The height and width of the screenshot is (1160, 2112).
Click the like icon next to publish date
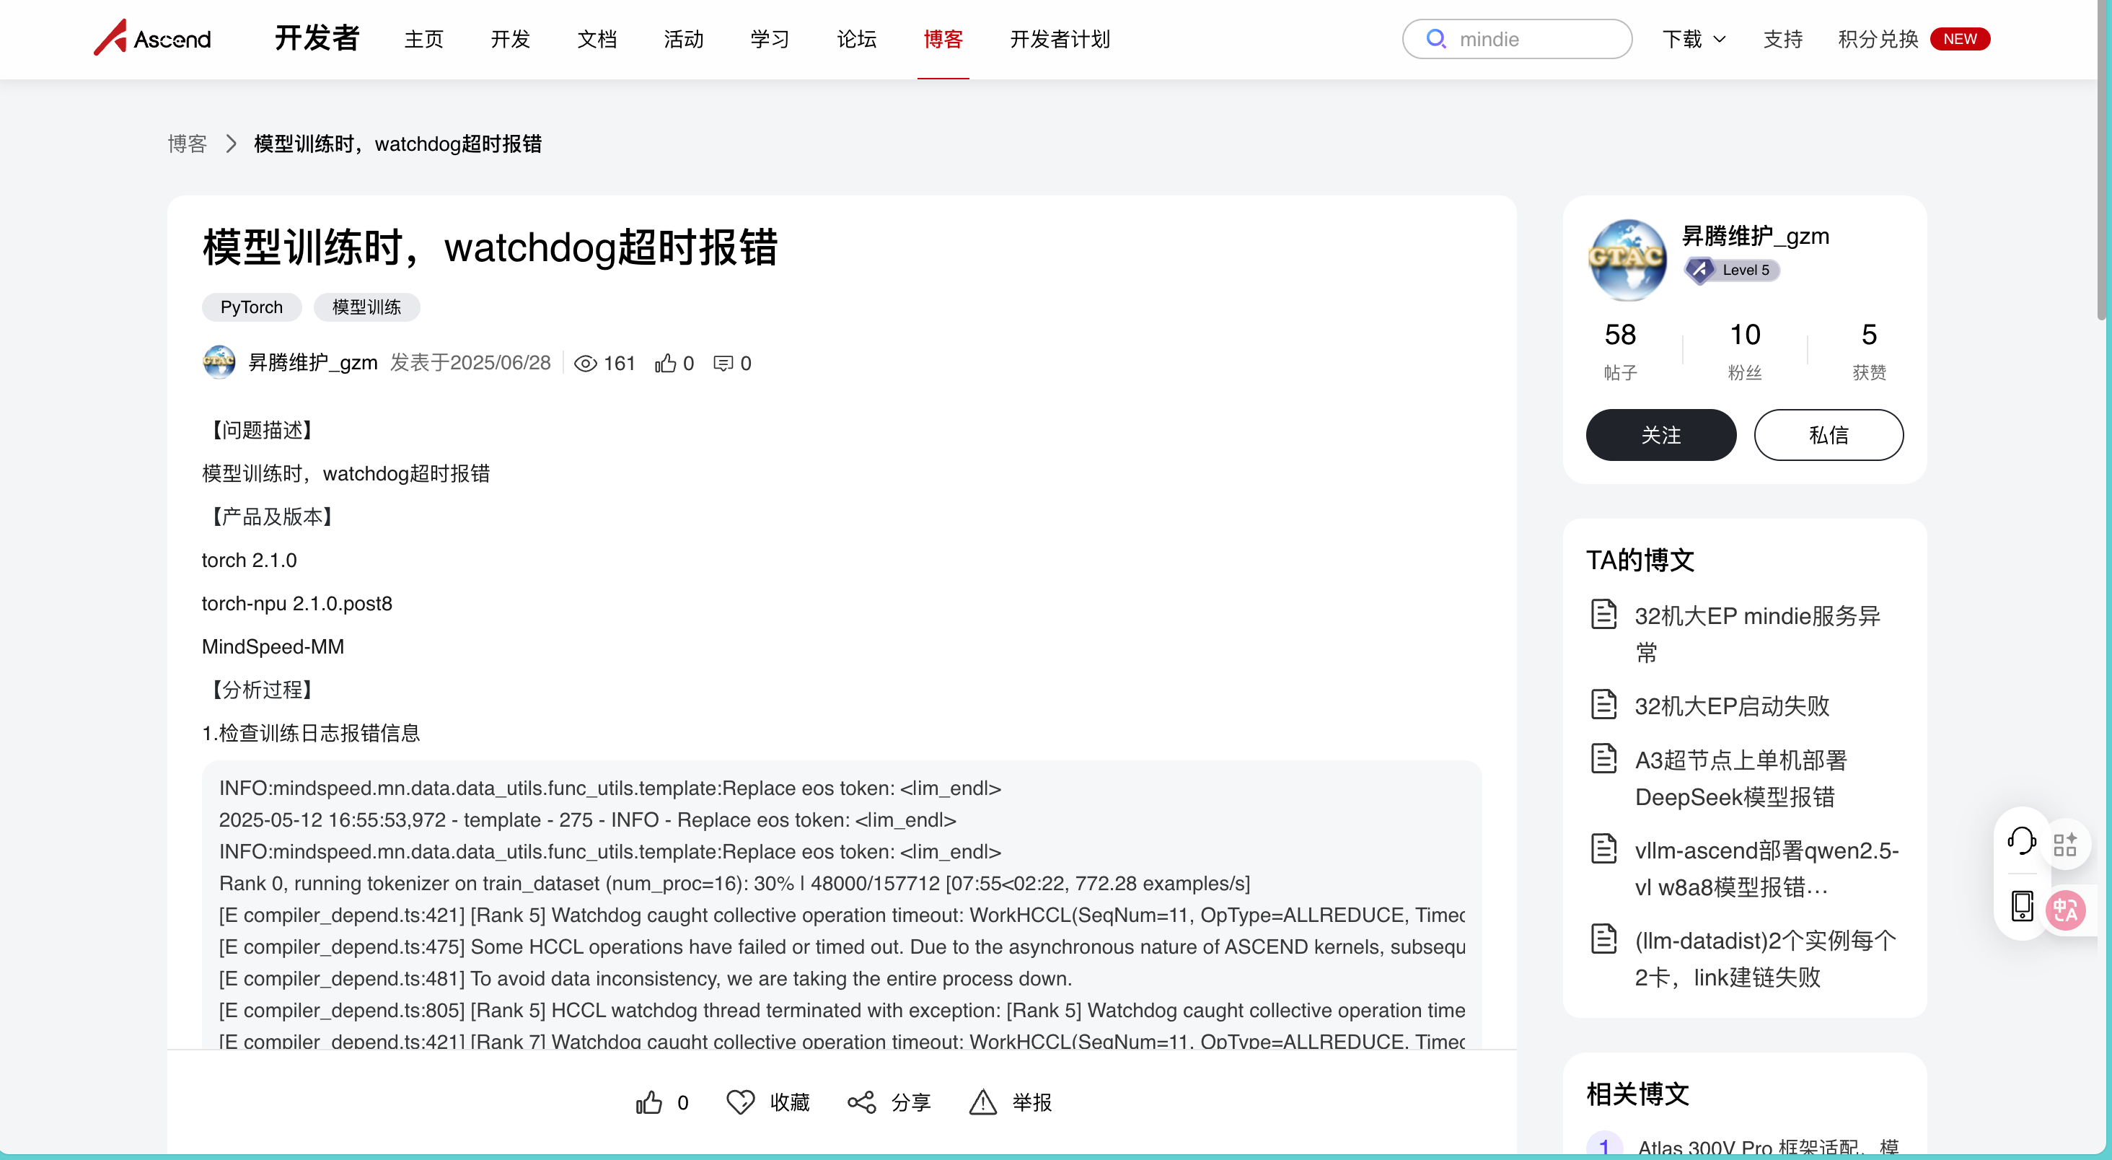pos(665,363)
